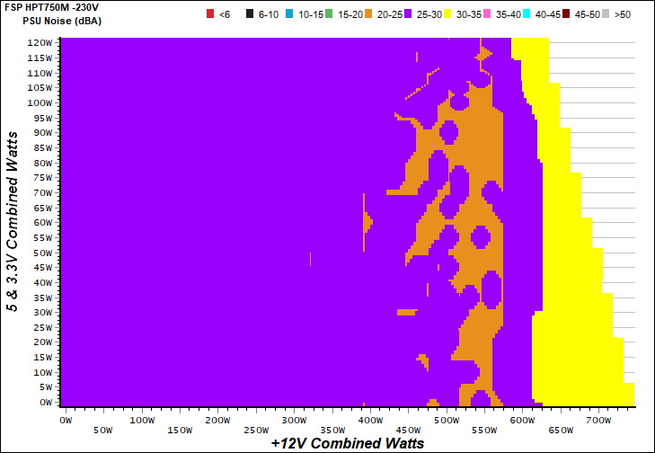The height and width of the screenshot is (453, 655).
Task: Click the 700W label on the horizontal axis
Action: (598, 420)
